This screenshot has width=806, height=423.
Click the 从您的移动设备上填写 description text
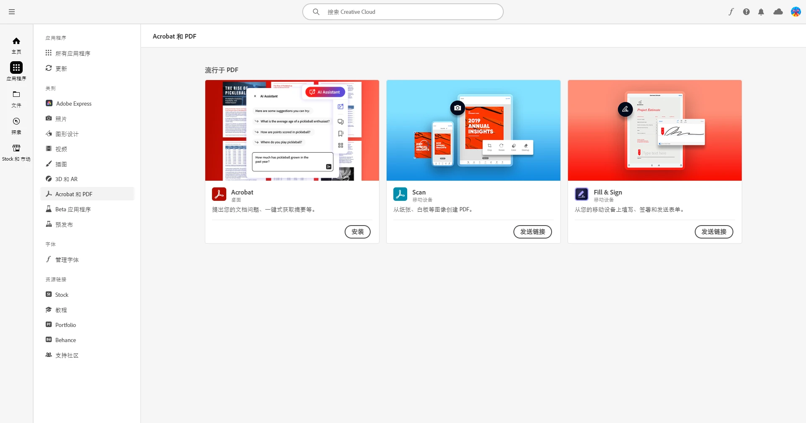point(631,210)
